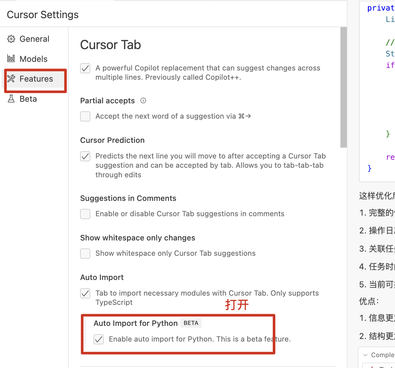Toggle the Cursor Prediction checkbox
Screen dimensions: 395x368
(85, 156)
